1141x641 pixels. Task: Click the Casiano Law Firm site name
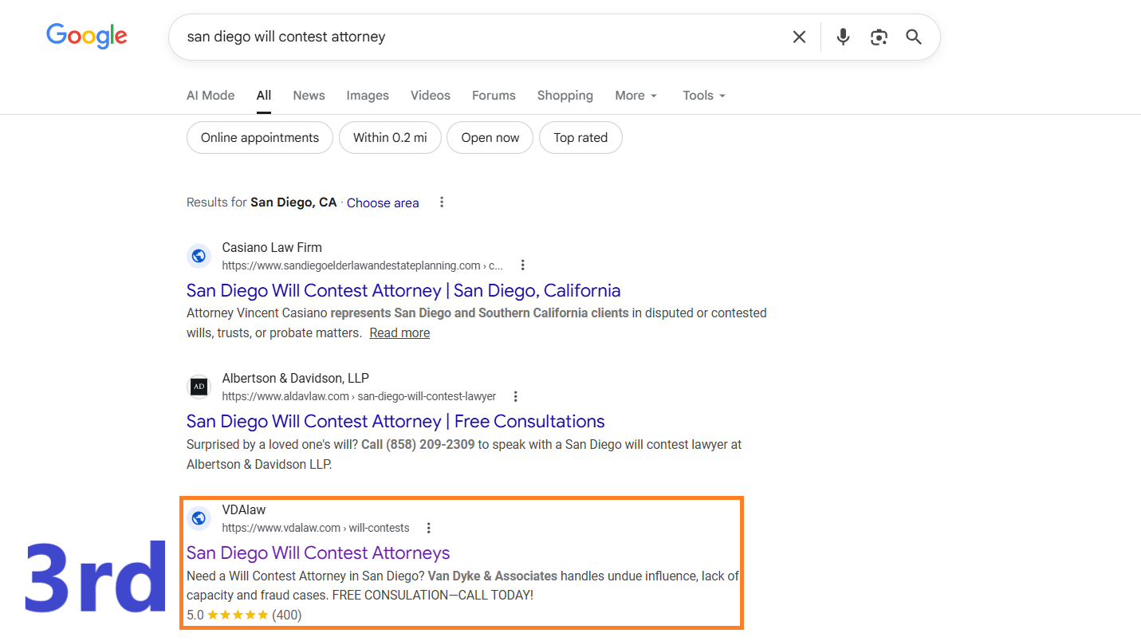coord(272,247)
